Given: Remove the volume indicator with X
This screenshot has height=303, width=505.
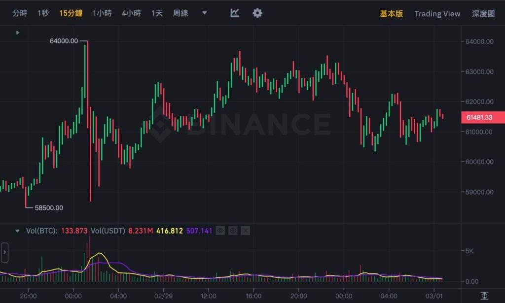Looking at the screenshot, I should [246, 231].
